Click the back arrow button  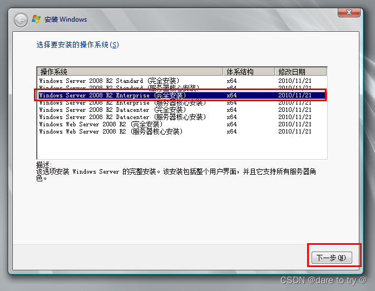[x=21, y=20]
